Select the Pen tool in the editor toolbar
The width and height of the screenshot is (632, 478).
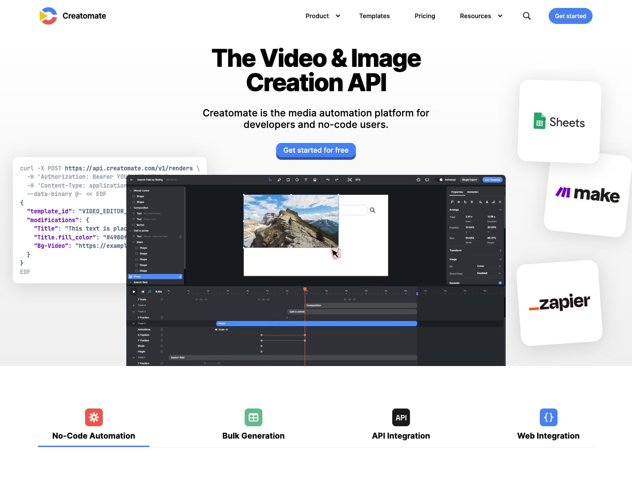pos(279,180)
